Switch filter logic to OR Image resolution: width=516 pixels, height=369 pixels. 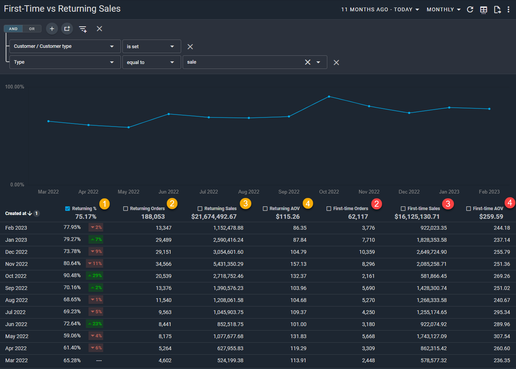[32, 29]
